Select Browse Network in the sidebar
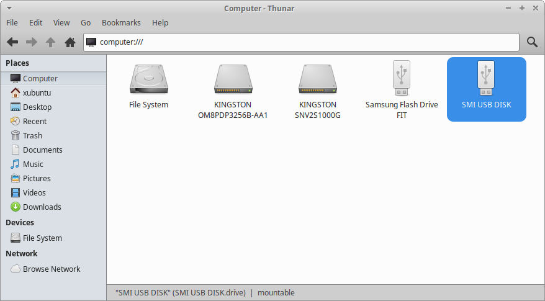The width and height of the screenshot is (545, 301). (52, 269)
